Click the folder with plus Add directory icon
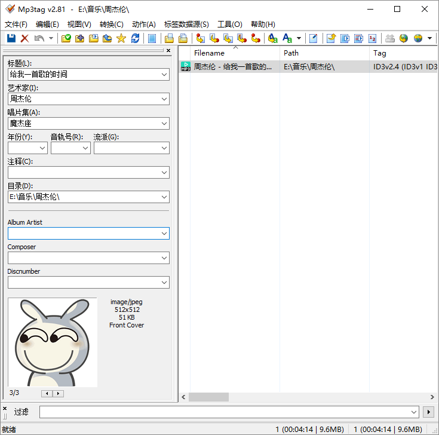Image resolution: width=439 pixels, height=435 pixels. [80, 38]
